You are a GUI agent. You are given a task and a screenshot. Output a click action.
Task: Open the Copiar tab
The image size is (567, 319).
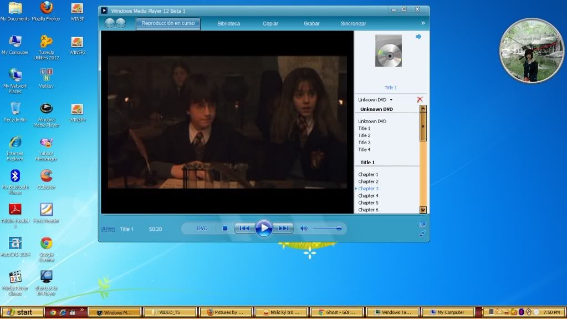(270, 23)
